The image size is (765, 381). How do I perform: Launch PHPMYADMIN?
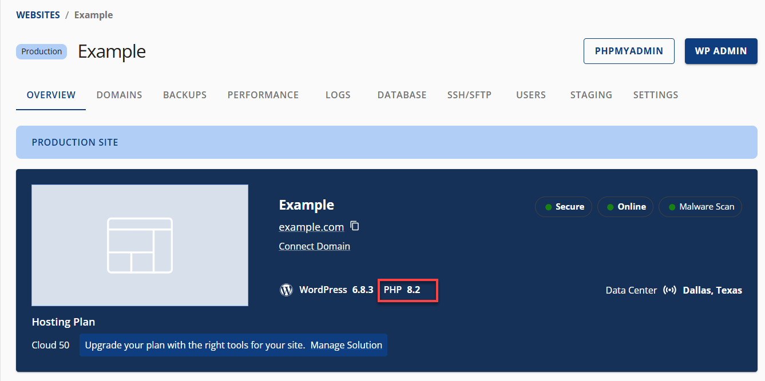(x=629, y=51)
